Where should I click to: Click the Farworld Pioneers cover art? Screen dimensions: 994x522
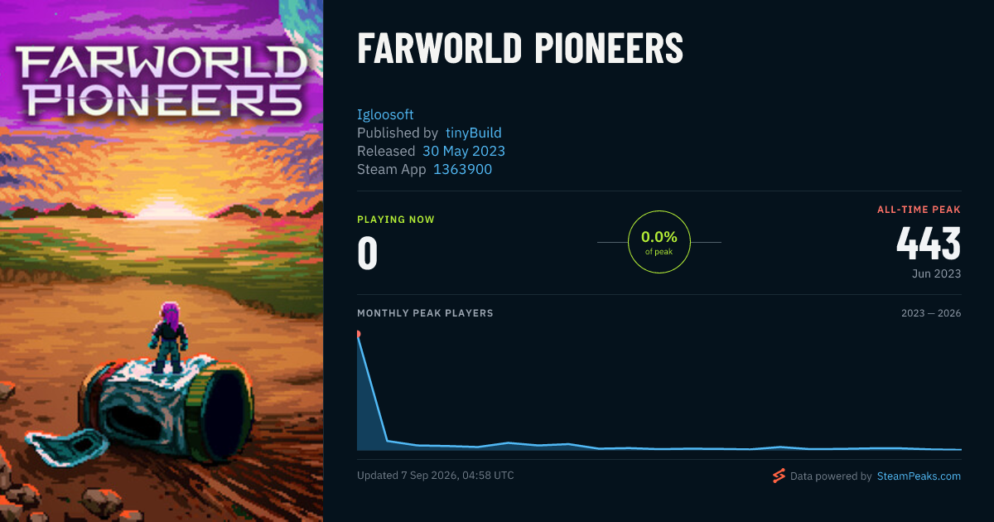[162, 261]
